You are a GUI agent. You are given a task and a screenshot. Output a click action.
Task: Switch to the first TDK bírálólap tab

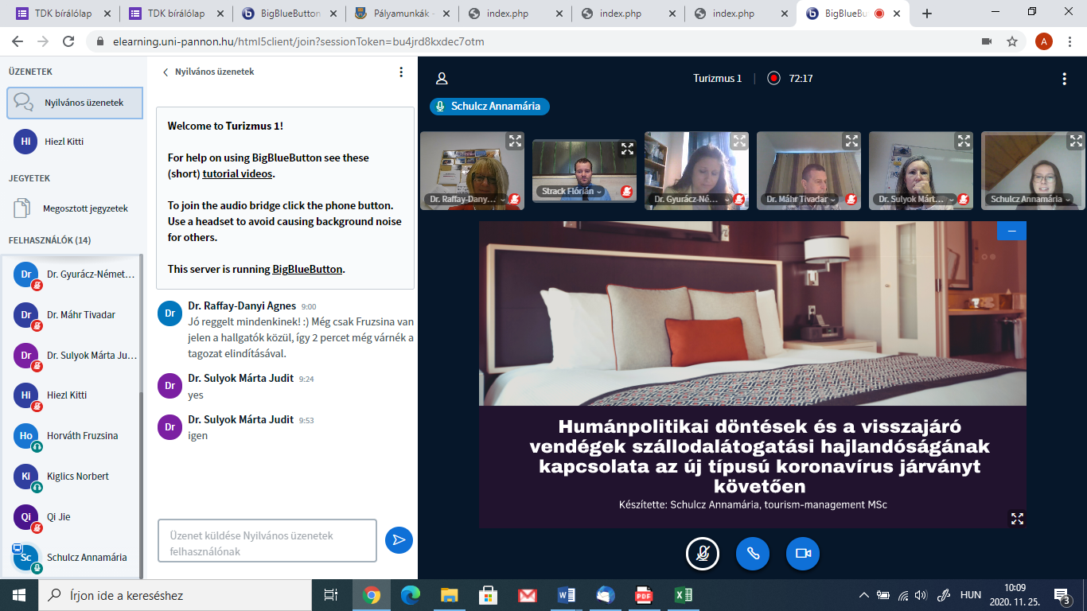pos(62,14)
